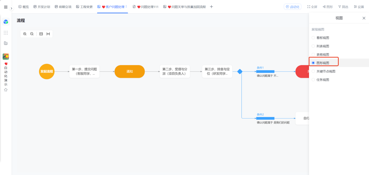The height and width of the screenshot is (175, 369).
Task: Open the folder icon in the sidebar
Action: (x=6, y=43)
